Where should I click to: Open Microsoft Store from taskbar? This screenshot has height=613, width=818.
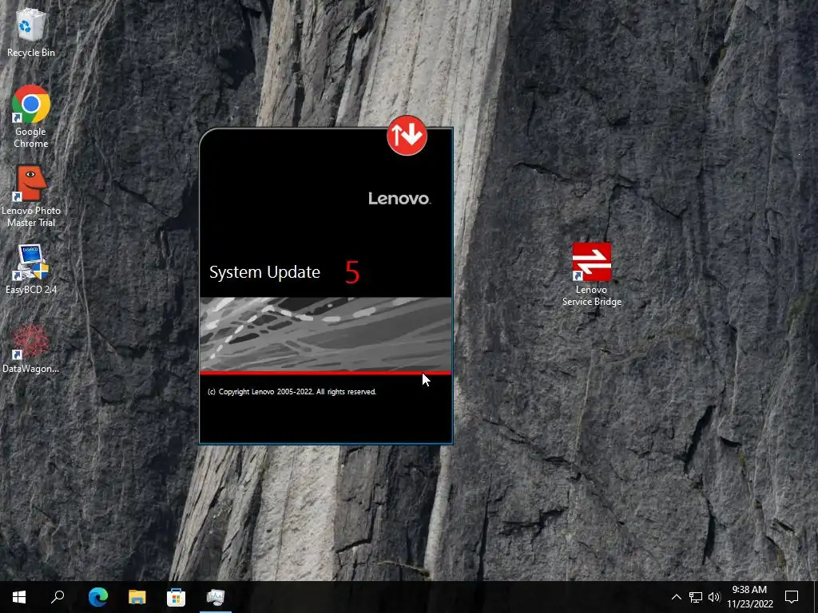pos(176,597)
